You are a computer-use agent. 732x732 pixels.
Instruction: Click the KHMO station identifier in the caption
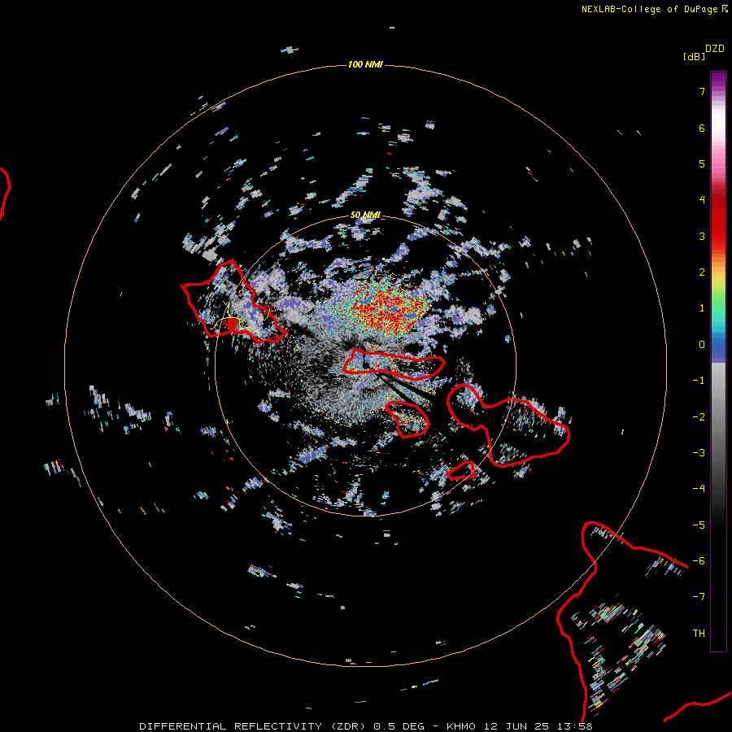click(461, 726)
